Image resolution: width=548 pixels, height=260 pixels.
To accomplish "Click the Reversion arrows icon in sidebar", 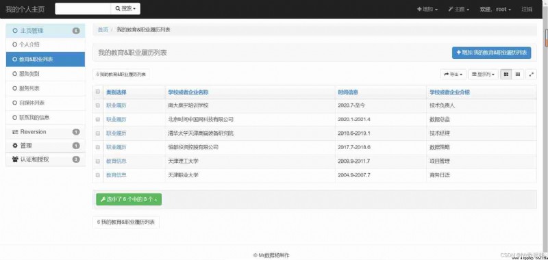I will (15, 132).
